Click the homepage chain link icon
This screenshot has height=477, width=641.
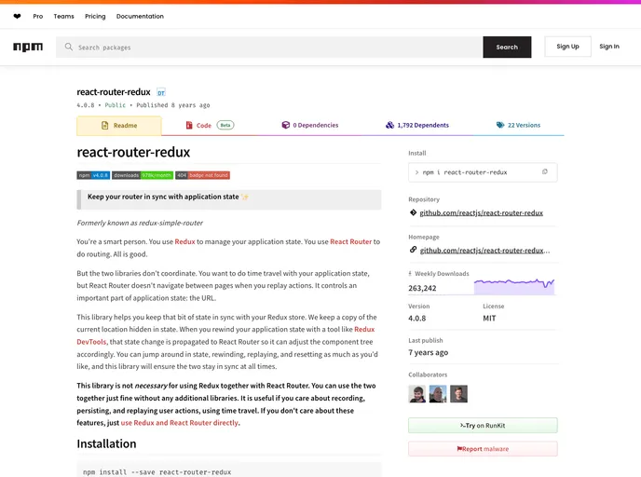(x=413, y=250)
